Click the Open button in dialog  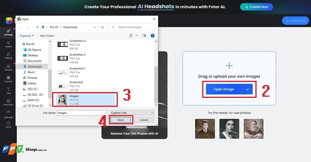(x=121, y=120)
